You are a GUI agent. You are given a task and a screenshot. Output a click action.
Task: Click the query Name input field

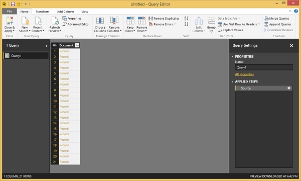[x=263, y=67]
